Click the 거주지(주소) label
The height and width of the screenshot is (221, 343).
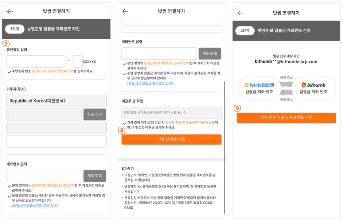tap(16, 89)
